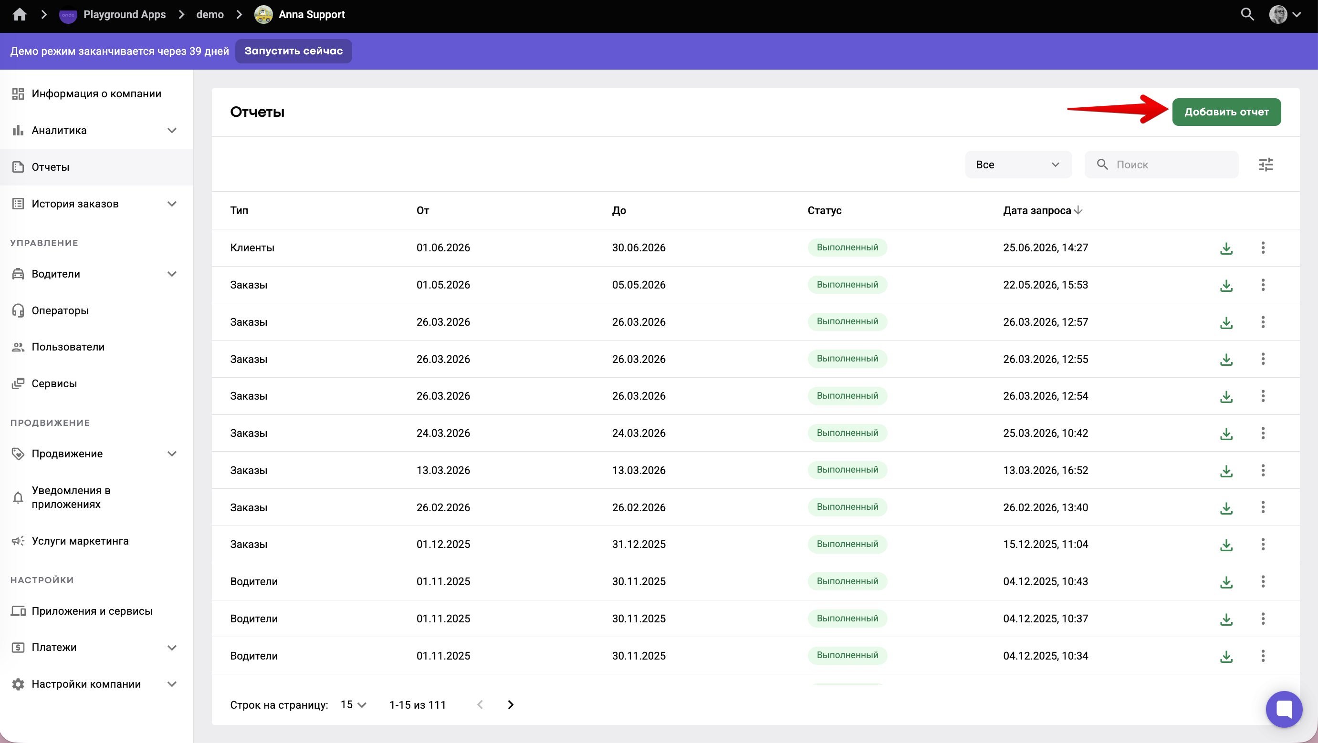Download the Клиенты report
The height and width of the screenshot is (743, 1318).
coord(1226,248)
